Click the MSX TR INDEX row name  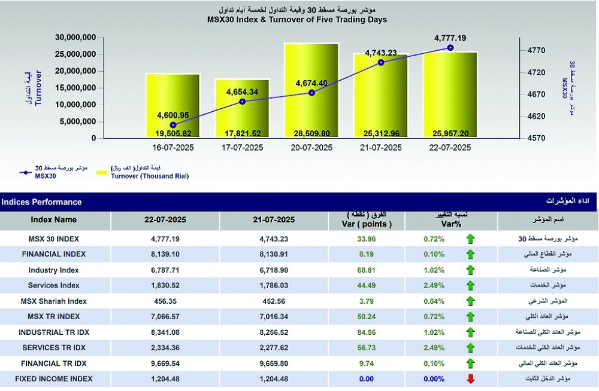(x=54, y=317)
